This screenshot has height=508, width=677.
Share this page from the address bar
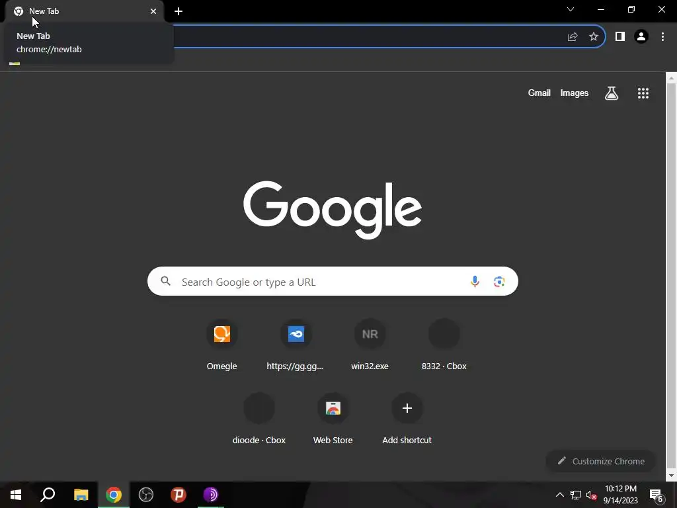tap(573, 37)
